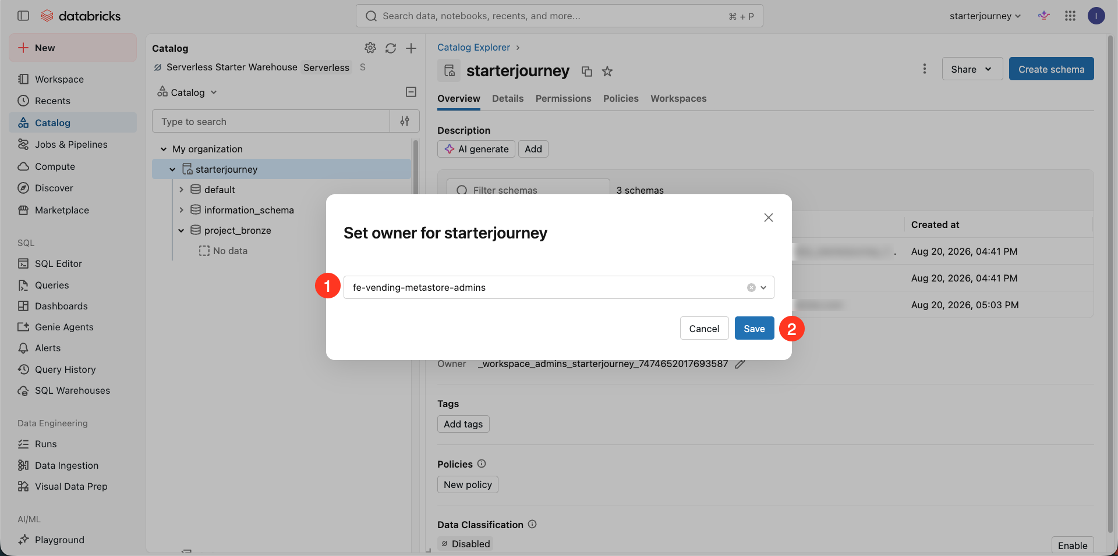Open SQL Editor from sidebar
The image size is (1118, 556).
tap(58, 263)
